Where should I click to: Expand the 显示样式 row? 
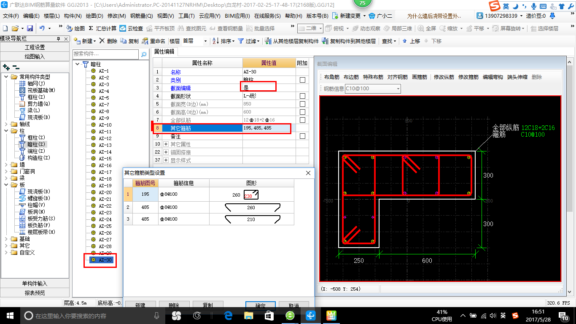click(166, 160)
